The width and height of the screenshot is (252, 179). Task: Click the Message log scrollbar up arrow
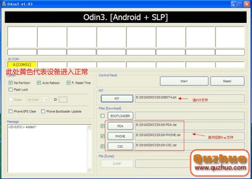(x=89, y=127)
